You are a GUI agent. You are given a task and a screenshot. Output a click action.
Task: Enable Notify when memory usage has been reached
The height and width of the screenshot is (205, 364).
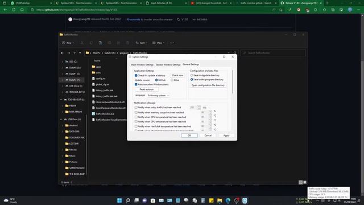136,113
